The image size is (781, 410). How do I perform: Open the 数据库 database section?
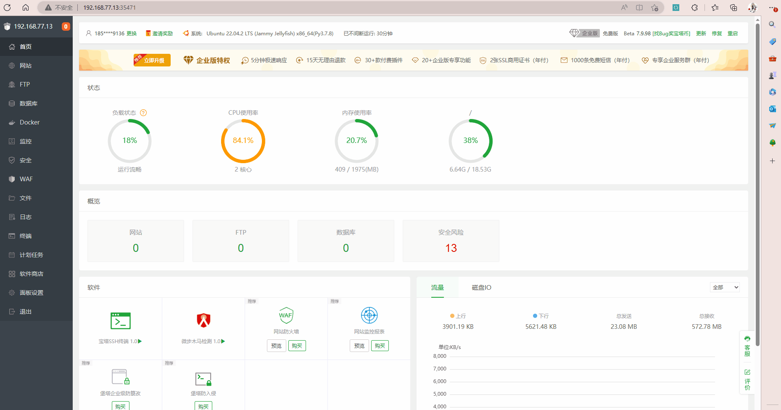36,103
